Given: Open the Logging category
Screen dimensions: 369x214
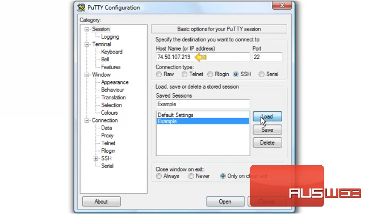Looking at the screenshot, I should coord(110,37).
